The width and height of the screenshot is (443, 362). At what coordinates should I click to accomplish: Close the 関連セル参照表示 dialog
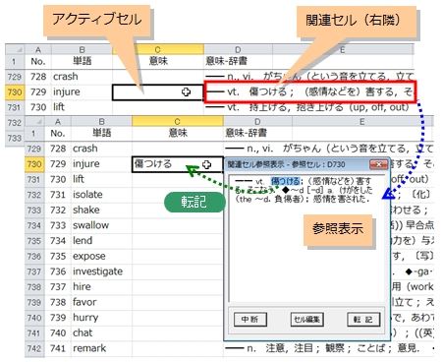(378, 164)
